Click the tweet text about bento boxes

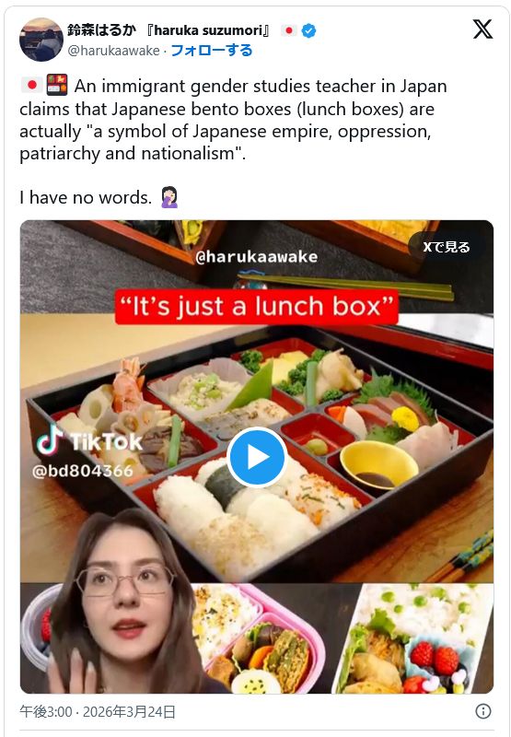pyautogui.click(x=234, y=120)
